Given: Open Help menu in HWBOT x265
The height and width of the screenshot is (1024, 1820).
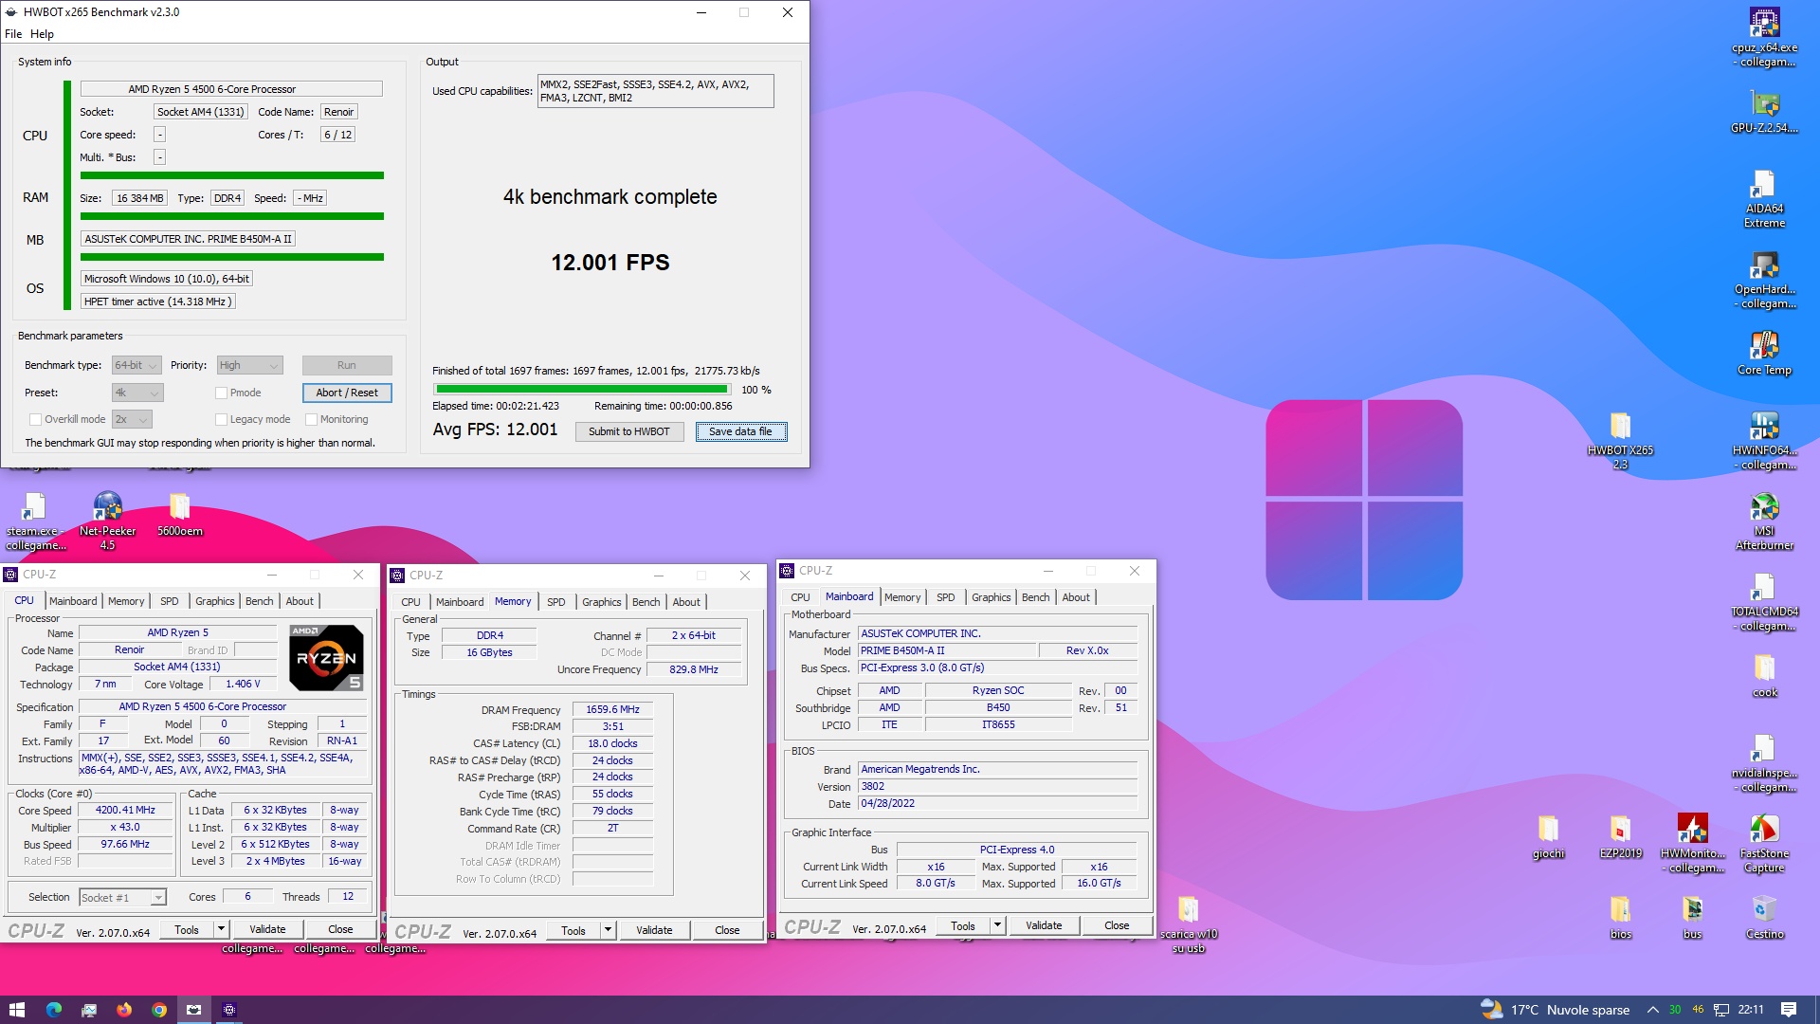Looking at the screenshot, I should tap(42, 34).
